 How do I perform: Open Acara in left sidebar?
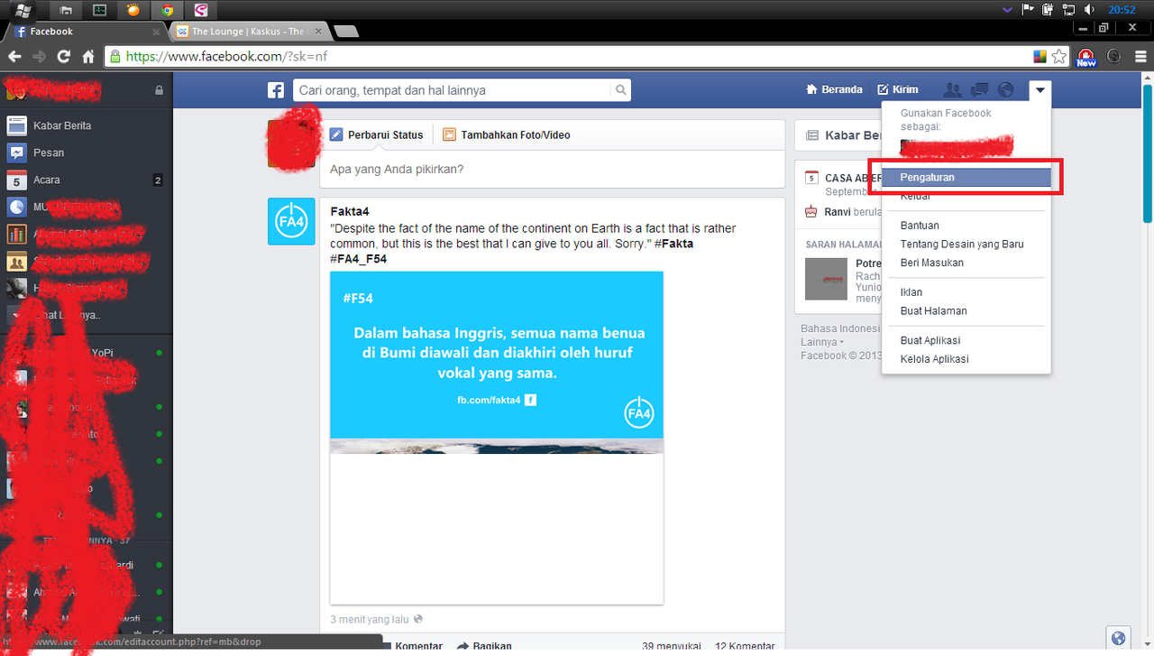point(86,180)
